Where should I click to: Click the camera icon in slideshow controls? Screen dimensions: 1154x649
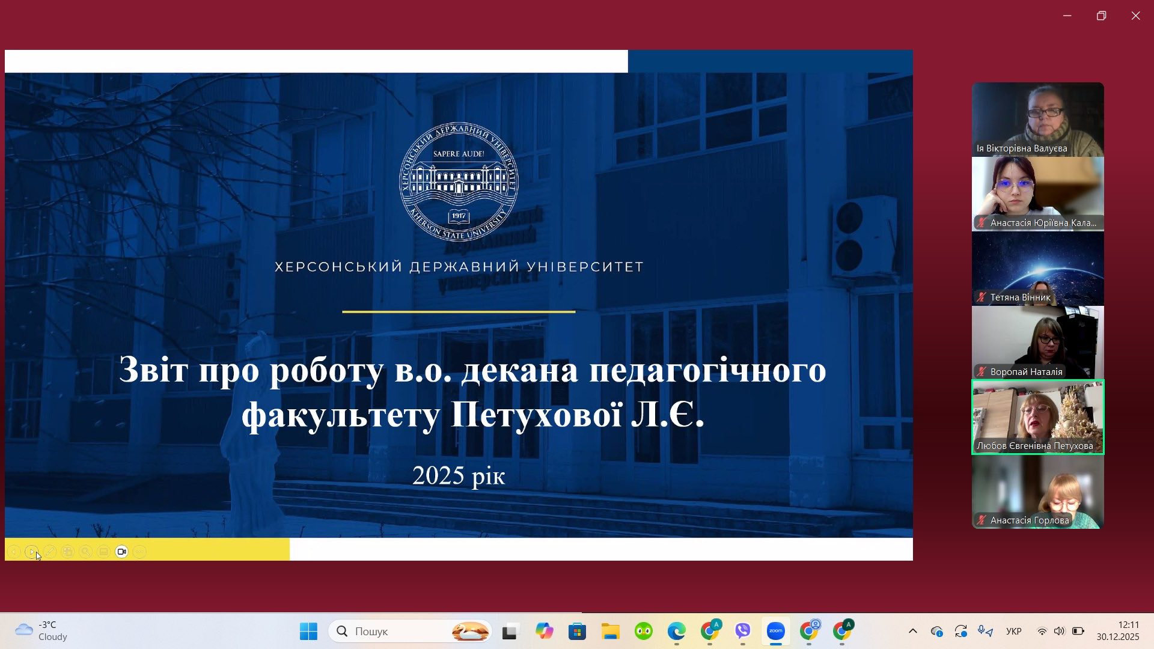coord(122,552)
